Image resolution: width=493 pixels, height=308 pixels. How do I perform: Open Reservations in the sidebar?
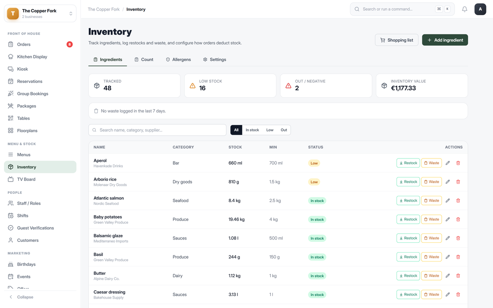click(40, 81)
